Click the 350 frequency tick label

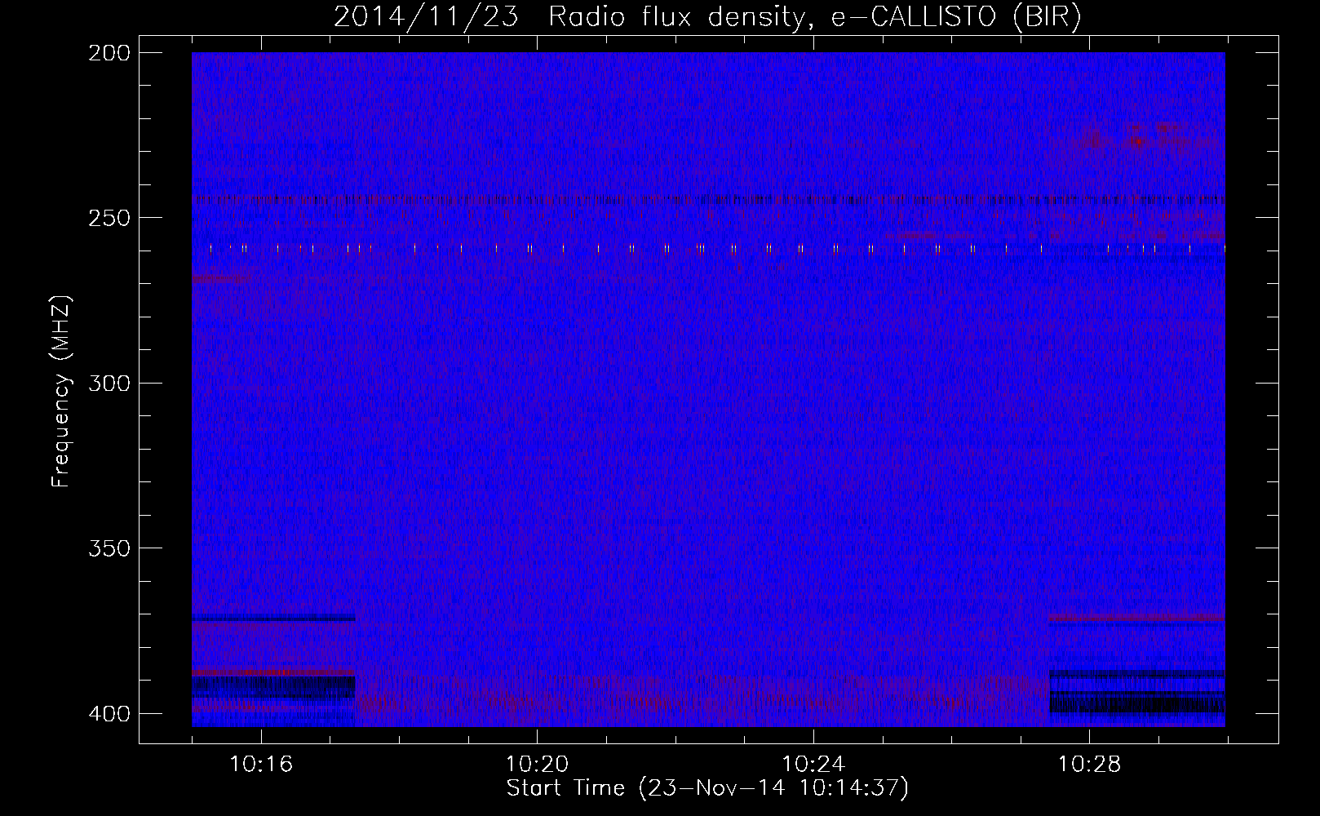click(x=109, y=548)
